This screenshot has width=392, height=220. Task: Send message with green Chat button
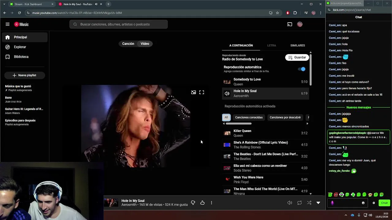pyautogui.click(x=384, y=203)
